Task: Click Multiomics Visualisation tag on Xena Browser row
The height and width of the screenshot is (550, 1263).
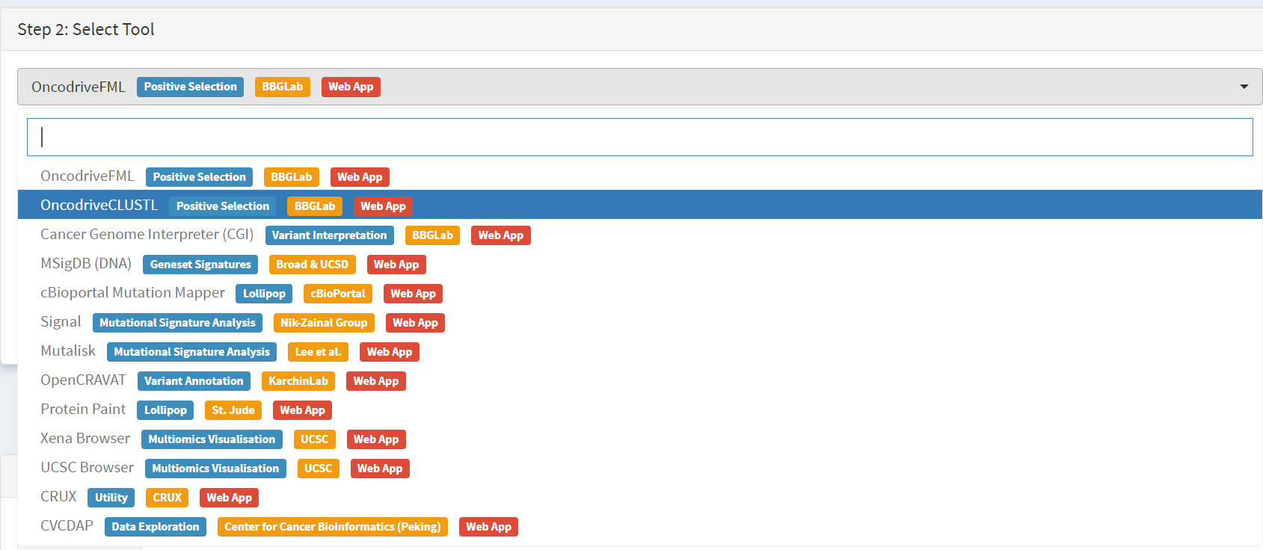Action: 212,439
